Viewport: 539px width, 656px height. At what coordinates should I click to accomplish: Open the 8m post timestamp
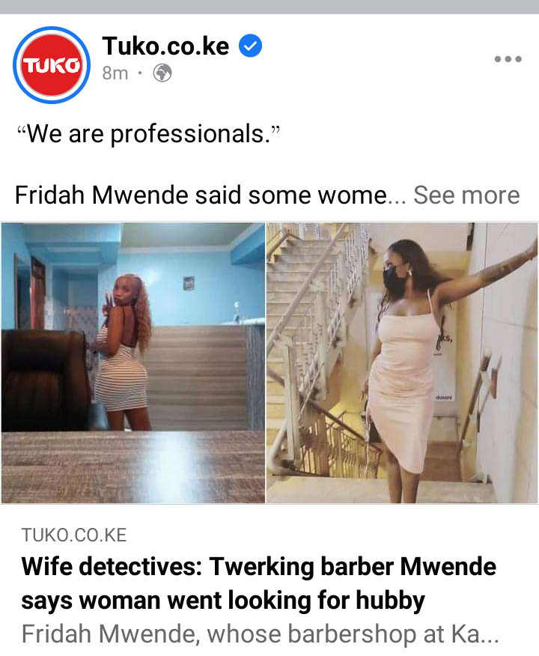pos(115,73)
